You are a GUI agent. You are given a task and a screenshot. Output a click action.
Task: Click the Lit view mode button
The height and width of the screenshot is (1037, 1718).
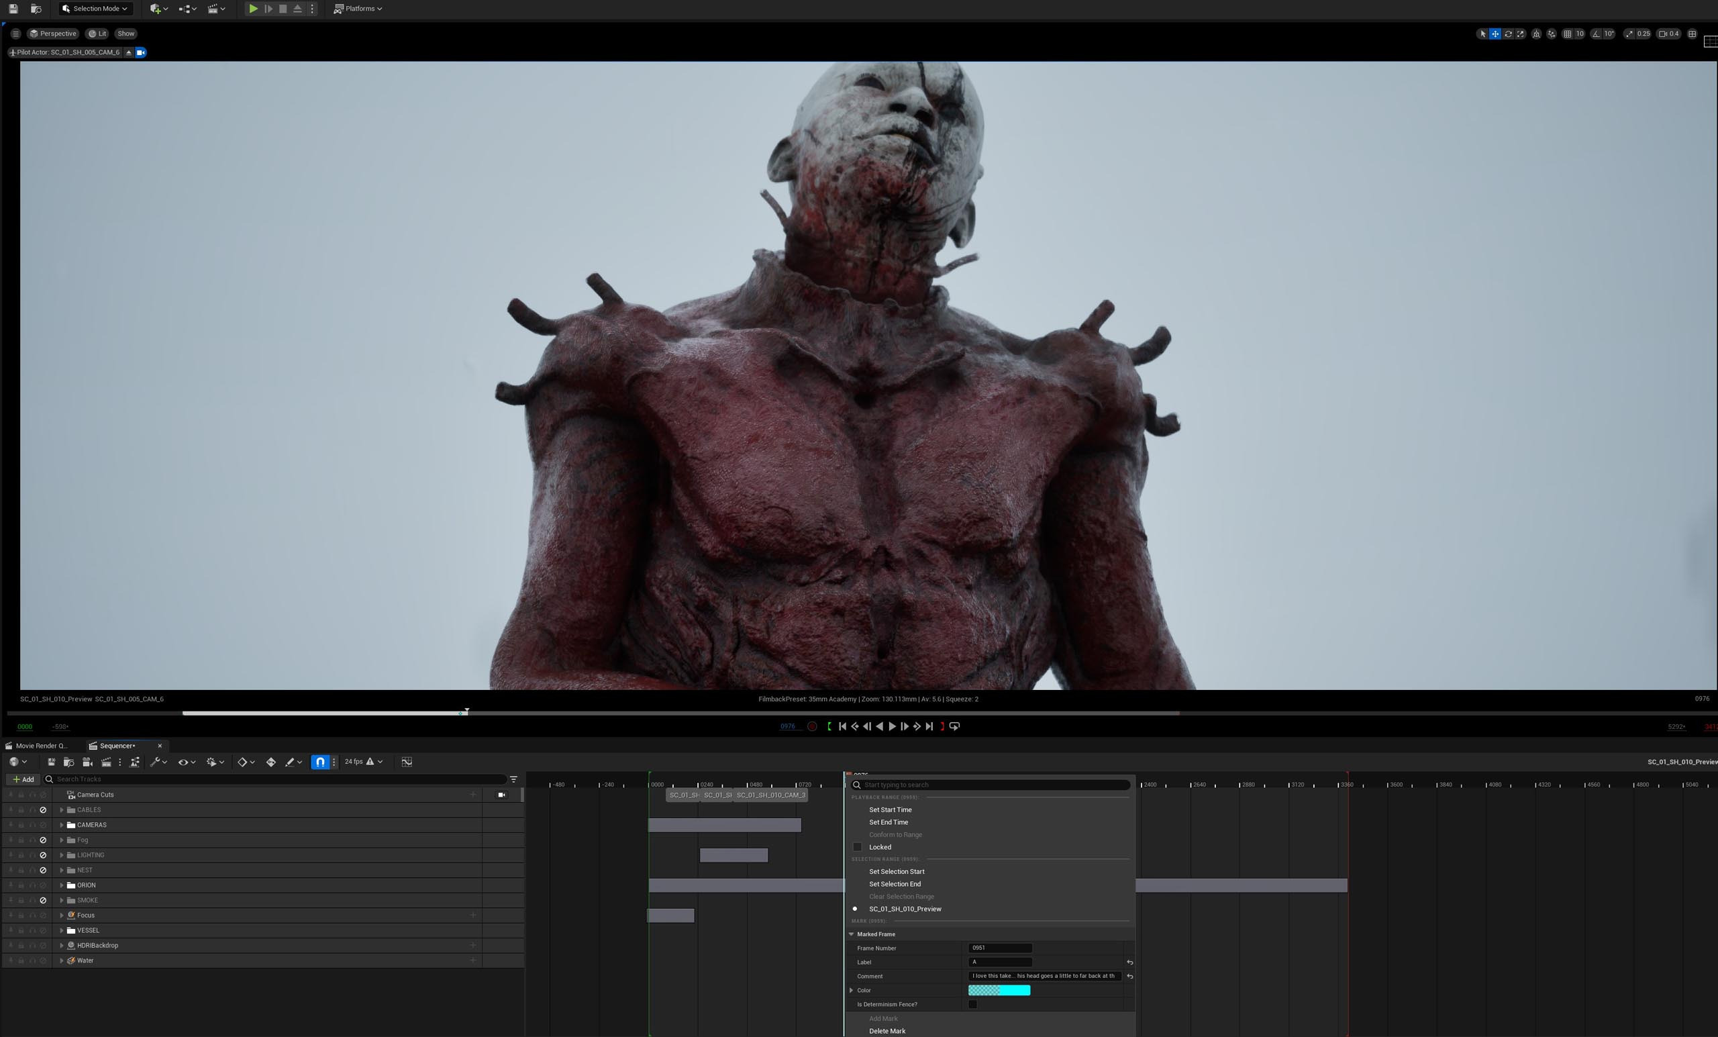[x=97, y=34]
